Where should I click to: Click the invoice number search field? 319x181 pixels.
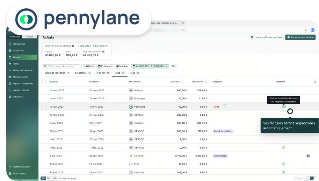pyautogui.click(x=61, y=66)
